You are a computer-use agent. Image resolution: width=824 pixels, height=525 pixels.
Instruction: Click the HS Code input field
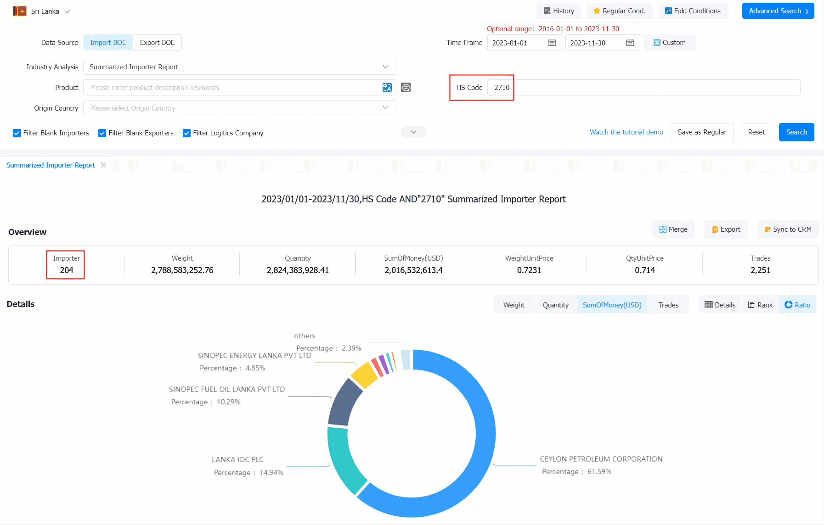point(643,88)
